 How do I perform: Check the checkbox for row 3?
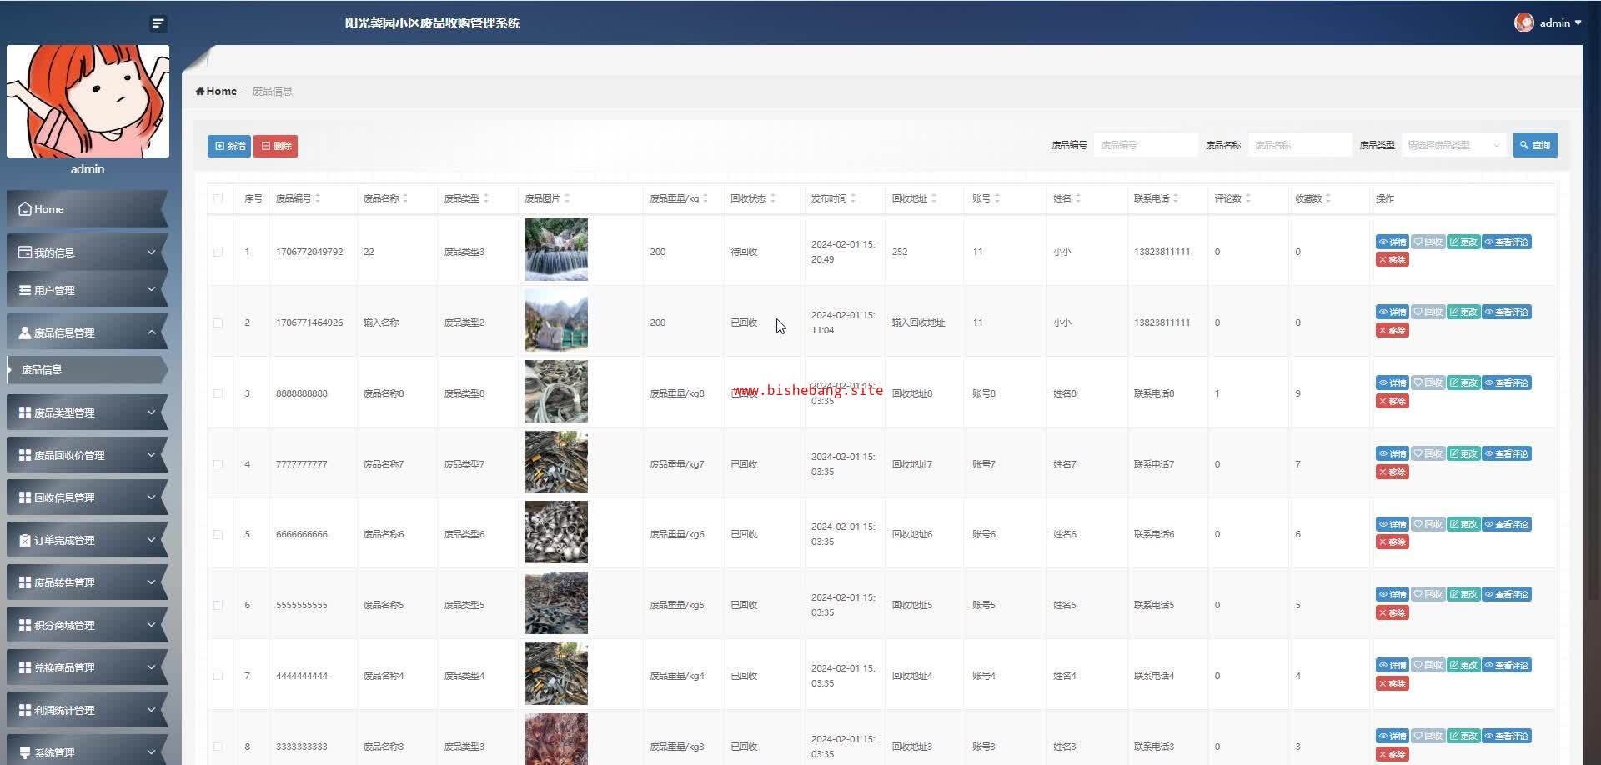pyautogui.click(x=218, y=393)
